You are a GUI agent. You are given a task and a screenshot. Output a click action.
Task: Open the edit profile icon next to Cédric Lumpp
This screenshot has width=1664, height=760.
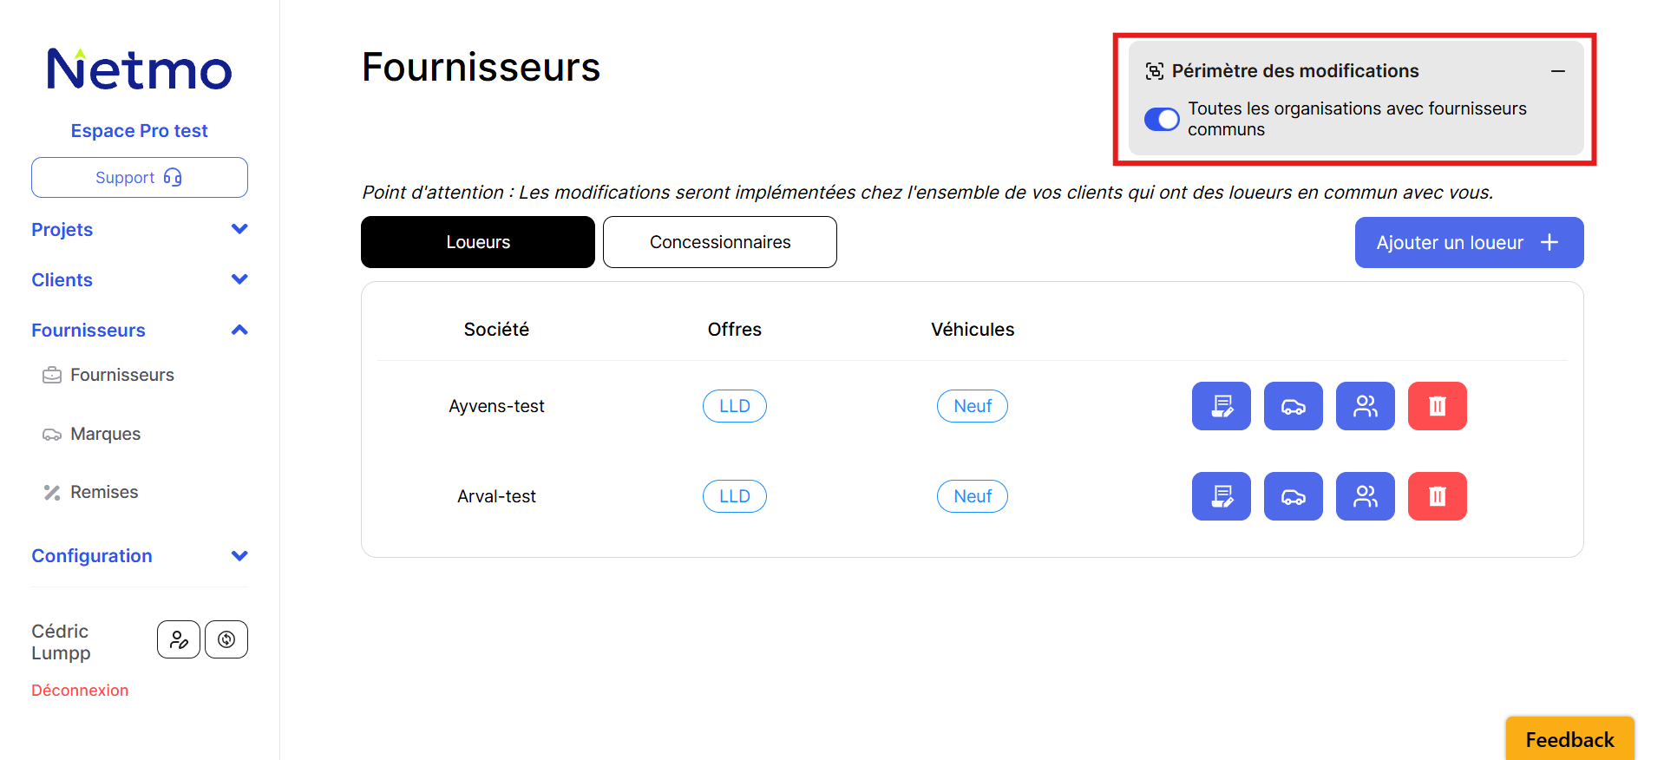[x=178, y=639]
